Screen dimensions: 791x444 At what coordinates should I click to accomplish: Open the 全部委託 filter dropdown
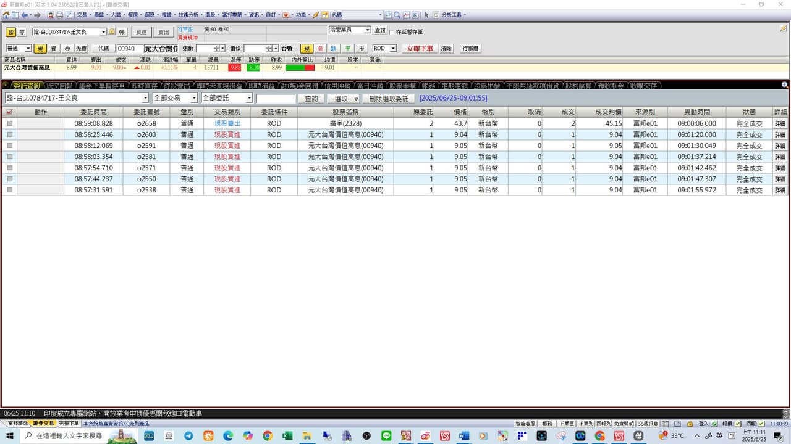[x=250, y=98]
